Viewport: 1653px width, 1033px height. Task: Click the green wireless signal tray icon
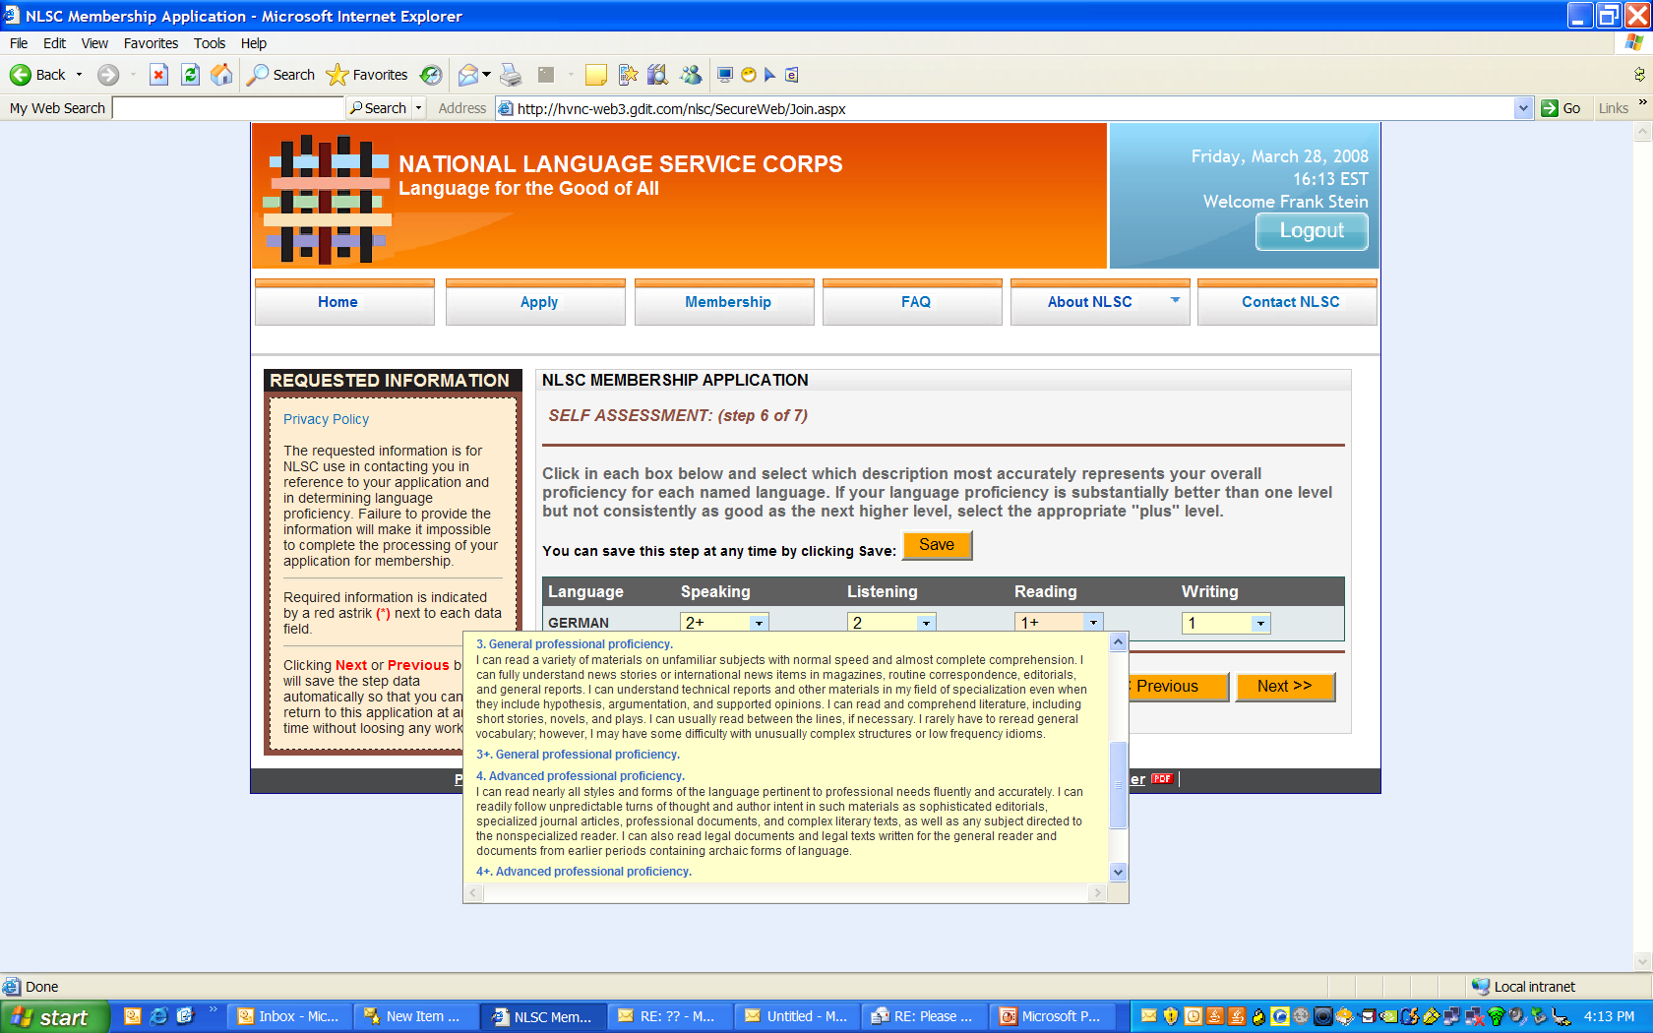1497,1016
